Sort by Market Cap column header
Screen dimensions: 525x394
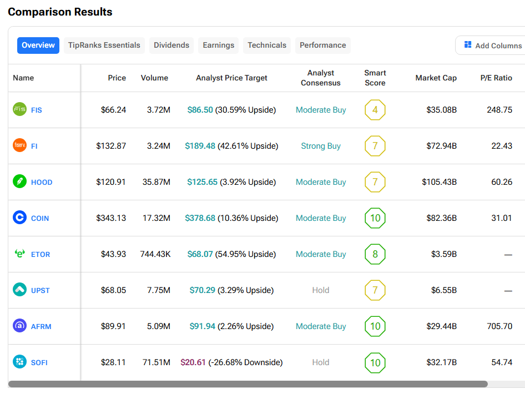tap(436, 78)
